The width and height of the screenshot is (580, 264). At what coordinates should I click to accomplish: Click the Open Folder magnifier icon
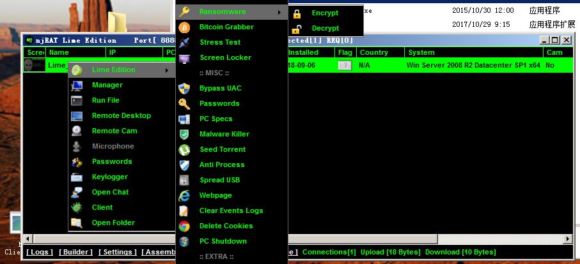[77, 223]
